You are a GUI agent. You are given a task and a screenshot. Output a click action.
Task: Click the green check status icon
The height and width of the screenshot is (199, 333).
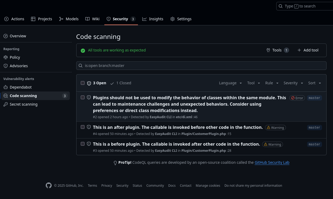[x=83, y=50]
